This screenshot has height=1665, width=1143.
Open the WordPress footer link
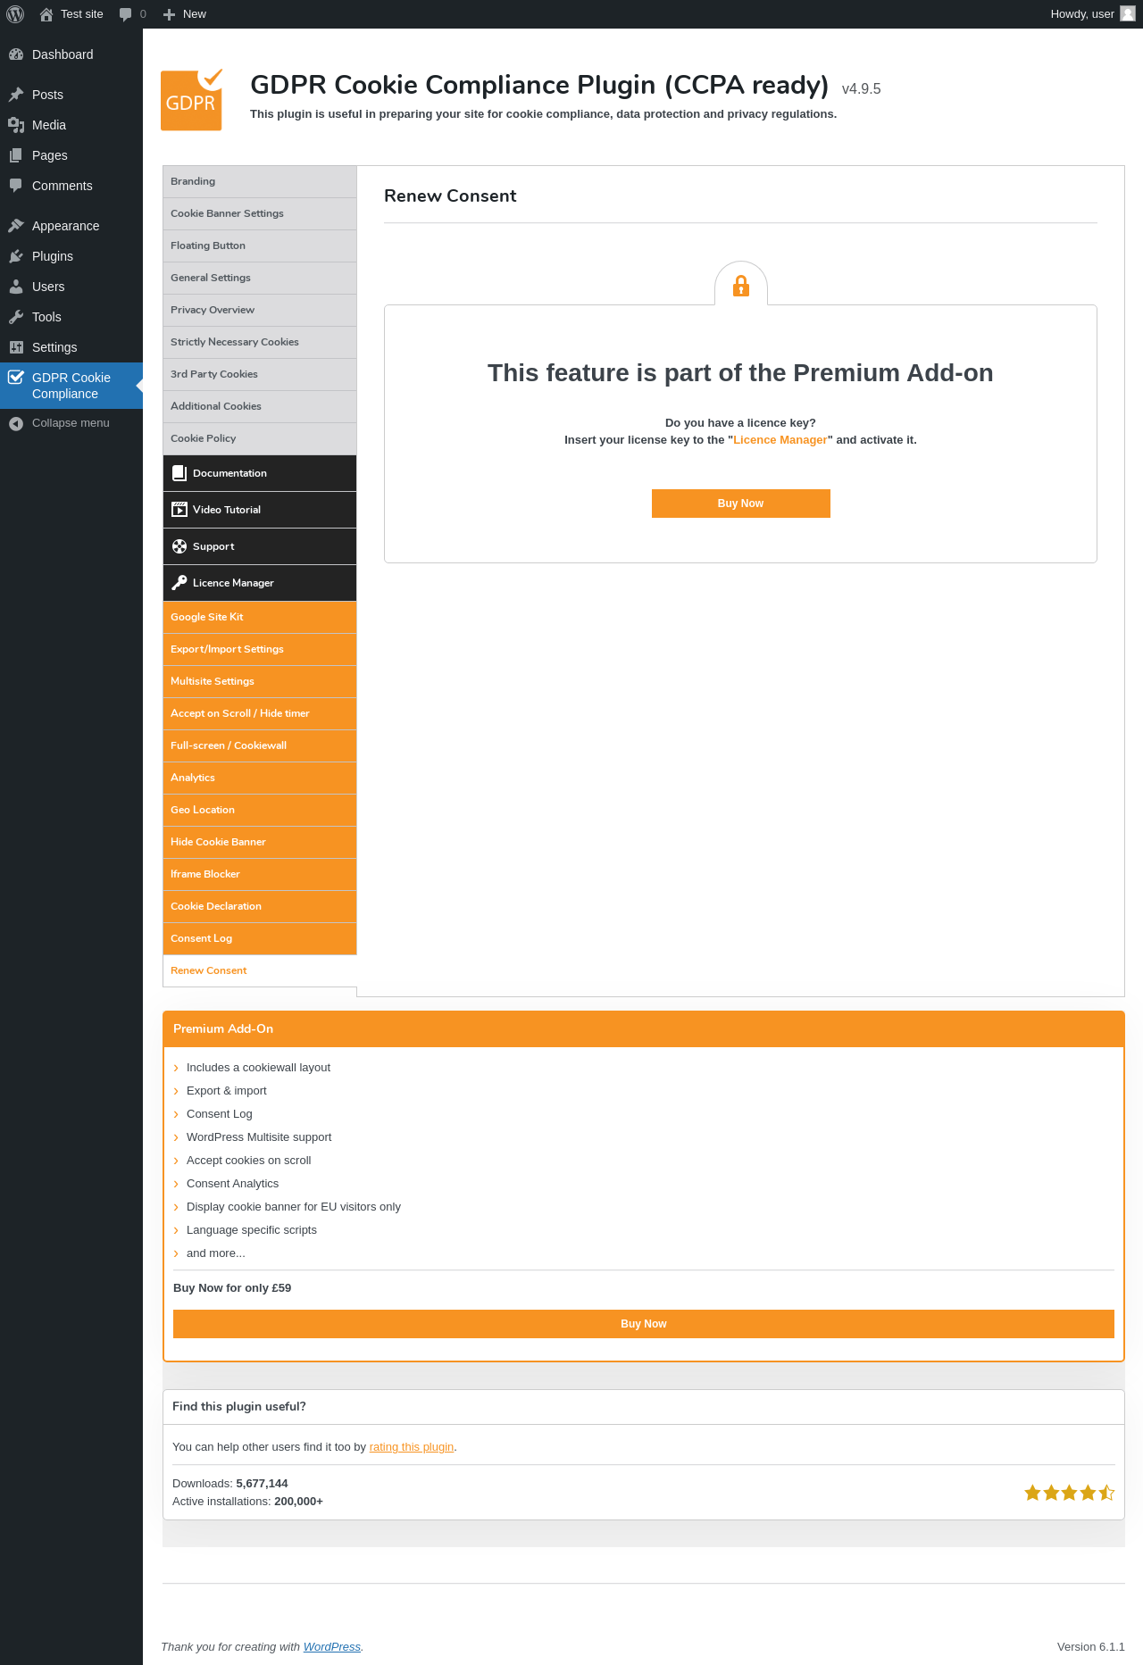coord(332,1647)
